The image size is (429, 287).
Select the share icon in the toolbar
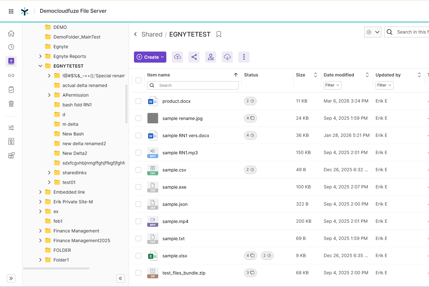[194, 57]
